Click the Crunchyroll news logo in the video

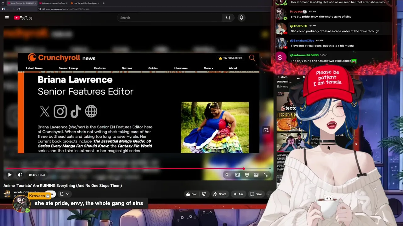pyautogui.click(x=61, y=58)
